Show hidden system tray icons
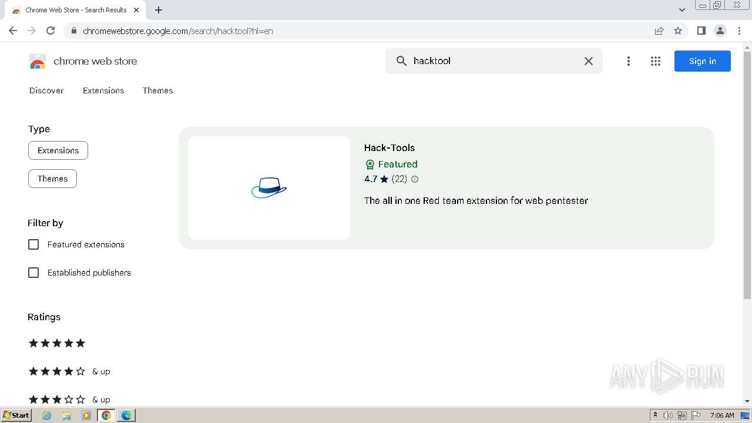The image size is (752, 423). coord(655,415)
